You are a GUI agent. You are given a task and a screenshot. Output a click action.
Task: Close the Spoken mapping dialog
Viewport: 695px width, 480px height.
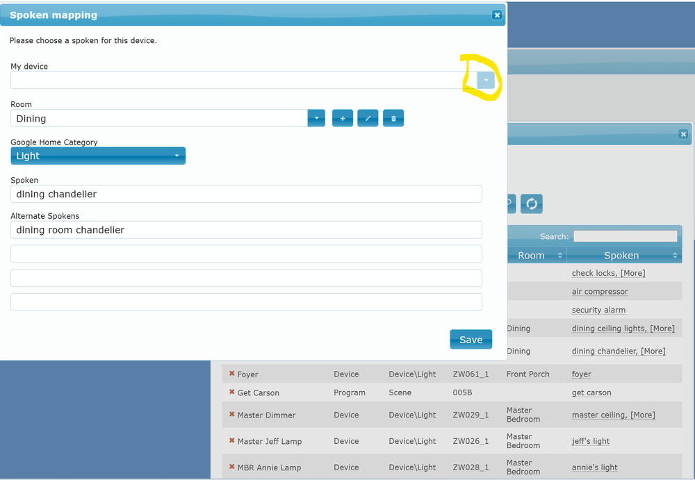497,15
